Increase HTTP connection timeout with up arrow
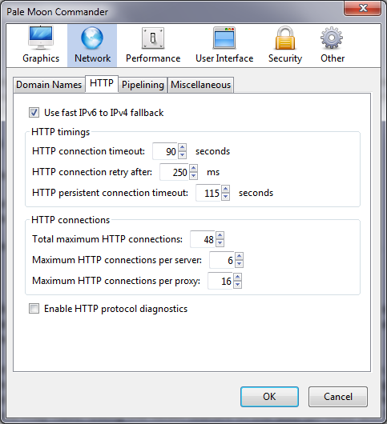The width and height of the screenshot is (387, 424). click(182, 147)
